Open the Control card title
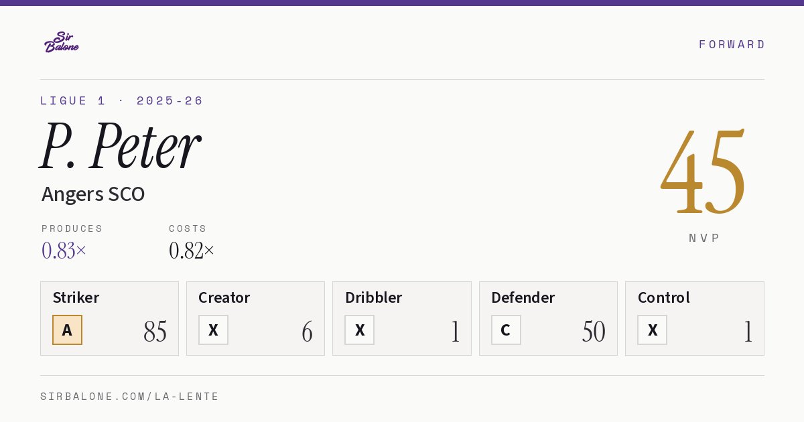This screenshot has height=422, width=804. click(663, 297)
